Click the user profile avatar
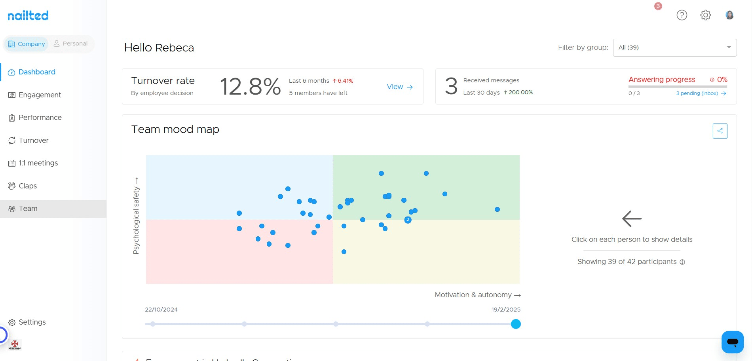This screenshot has height=361, width=752. pos(729,15)
